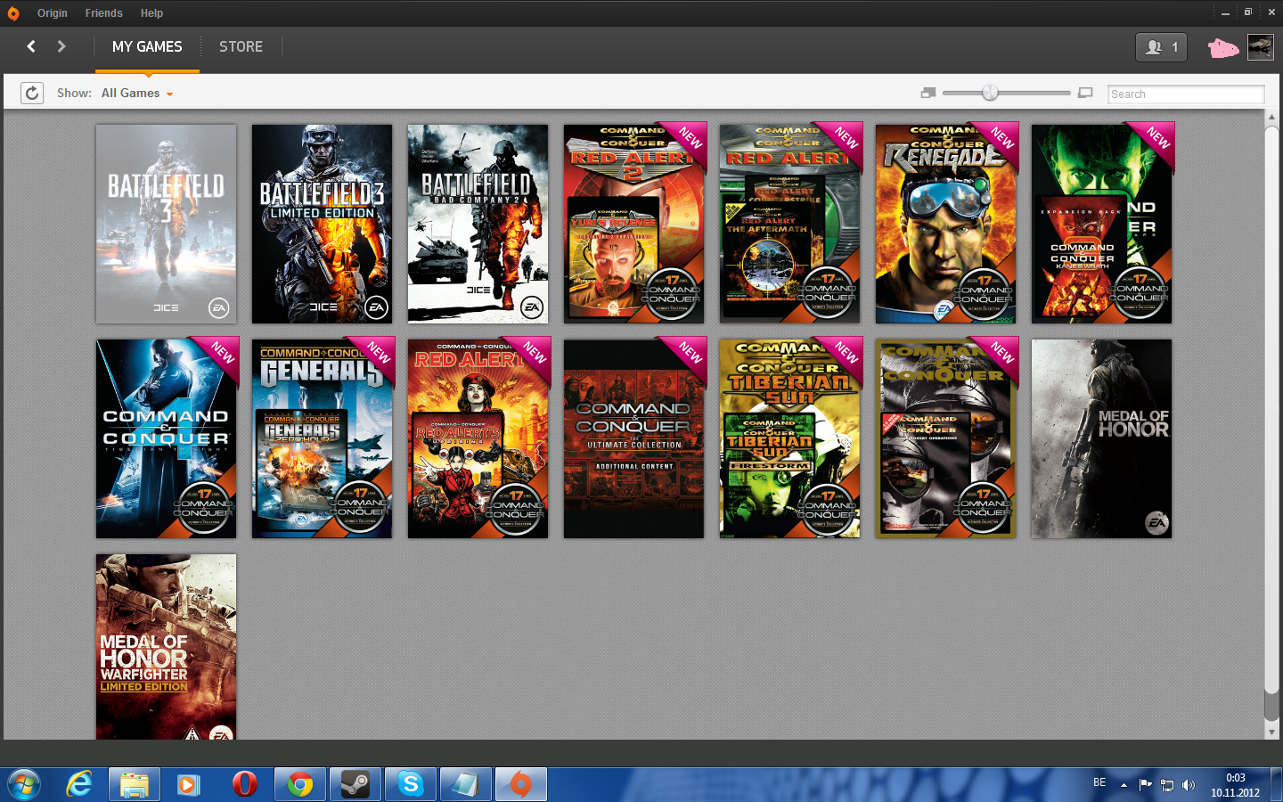Click the pink user avatar
The width and height of the screenshot is (1283, 802).
click(1222, 48)
